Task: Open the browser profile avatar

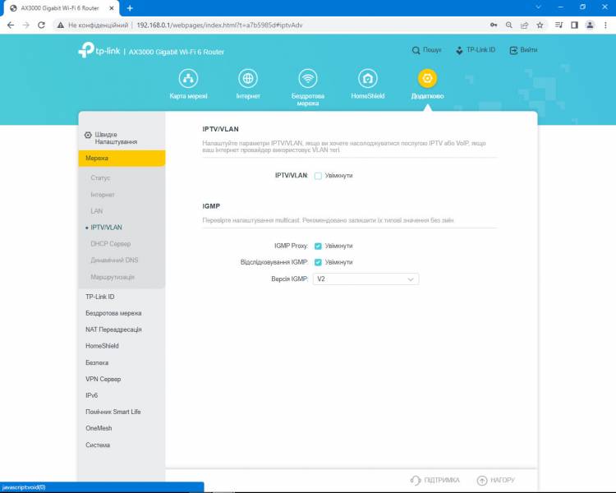Action: 590,25
